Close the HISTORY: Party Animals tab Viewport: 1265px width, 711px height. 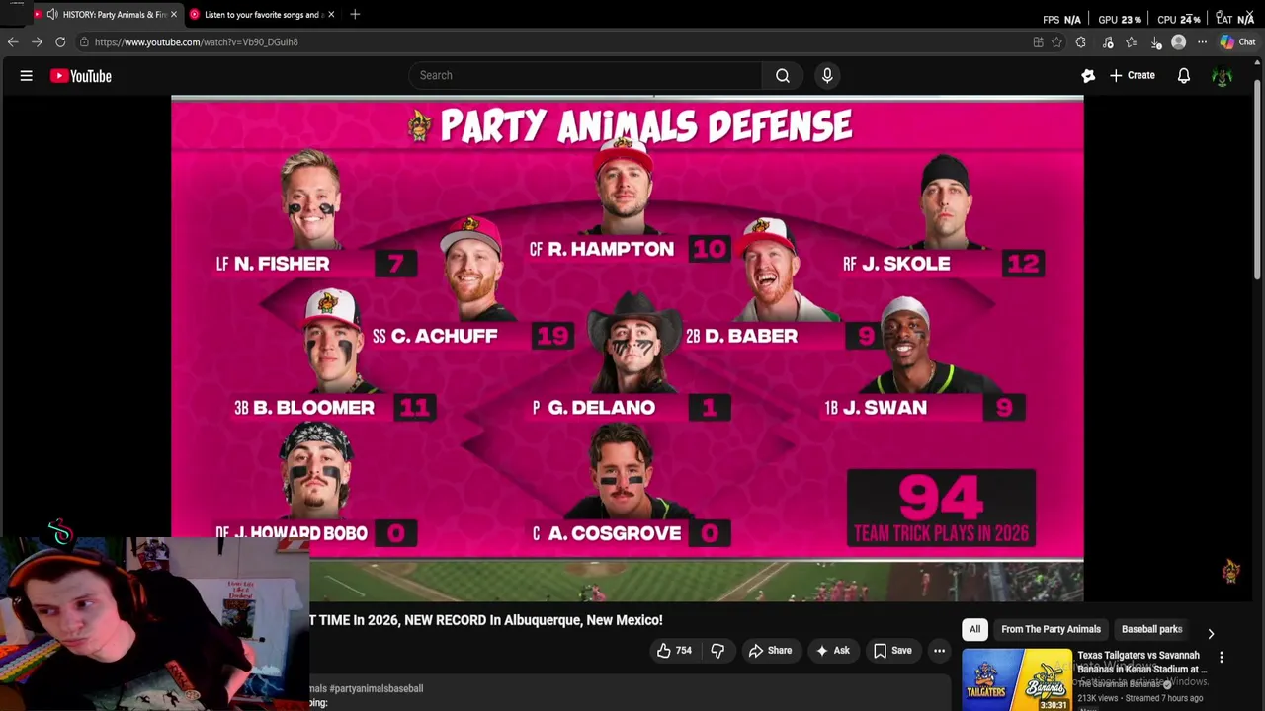click(x=174, y=14)
